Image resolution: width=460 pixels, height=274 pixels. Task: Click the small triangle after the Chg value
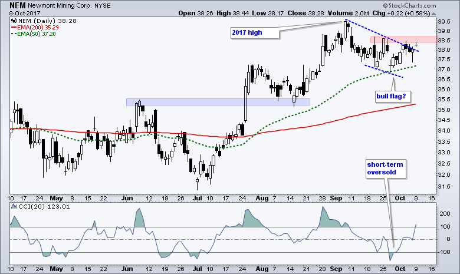coord(433,14)
